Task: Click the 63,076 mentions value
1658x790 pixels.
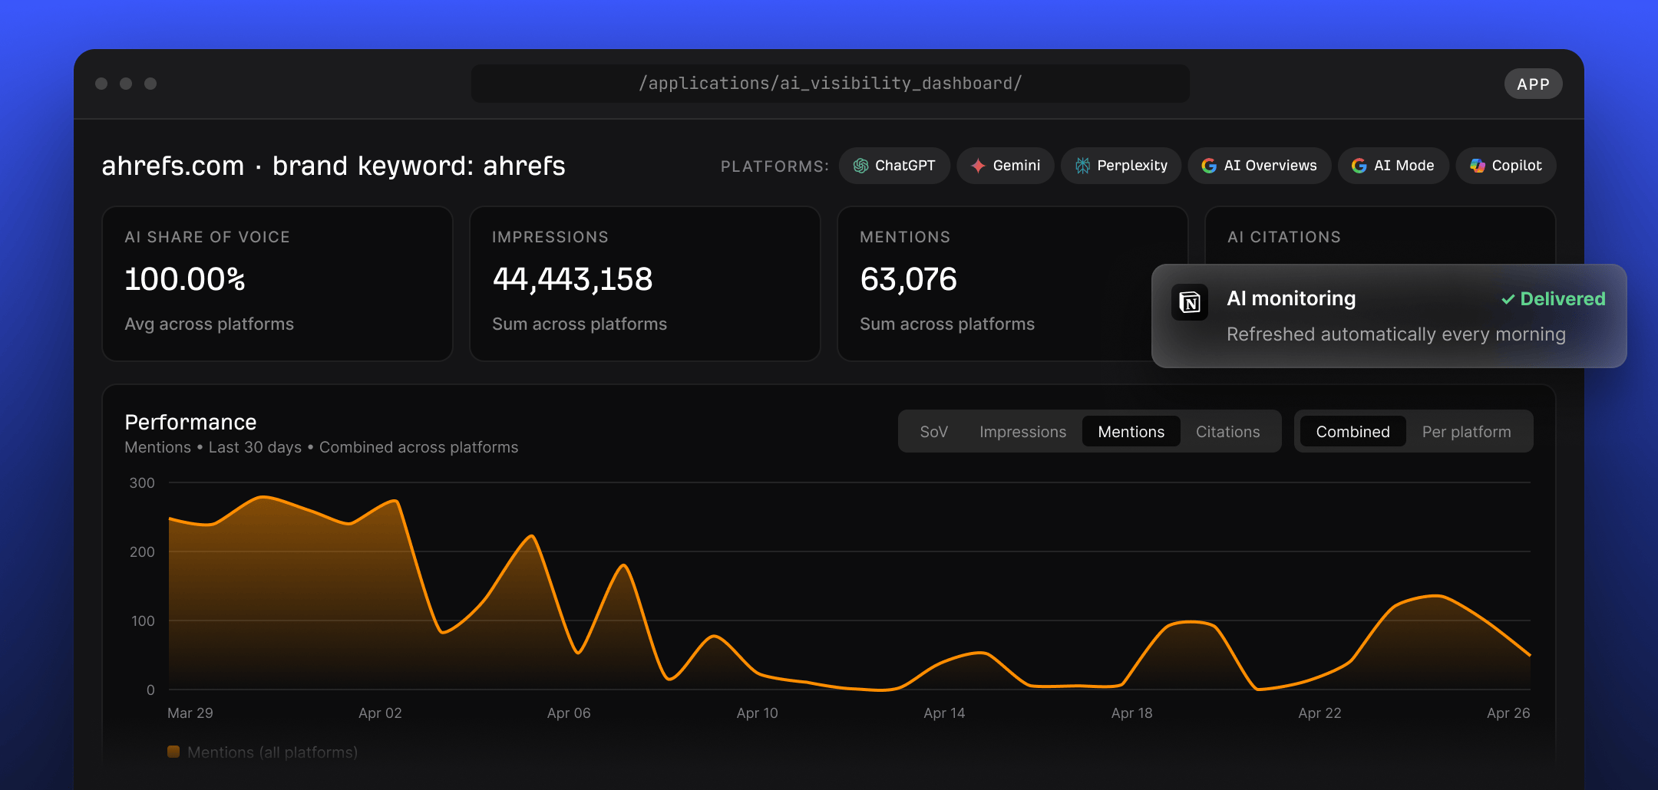Action: point(909,279)
